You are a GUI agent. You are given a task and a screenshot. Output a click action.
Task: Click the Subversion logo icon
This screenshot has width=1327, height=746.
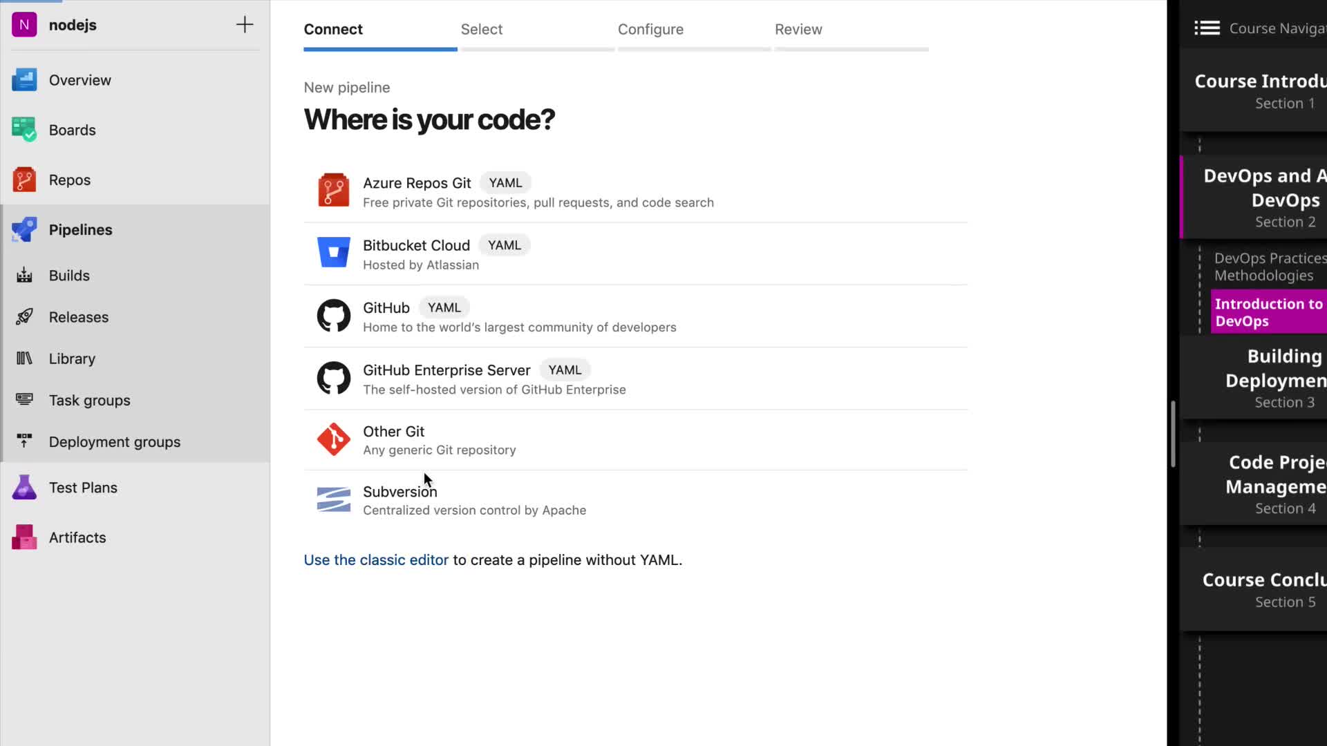[x=333, y=499]
